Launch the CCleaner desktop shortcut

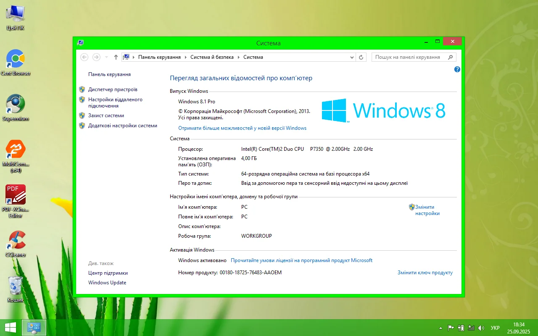pos(16,241)
